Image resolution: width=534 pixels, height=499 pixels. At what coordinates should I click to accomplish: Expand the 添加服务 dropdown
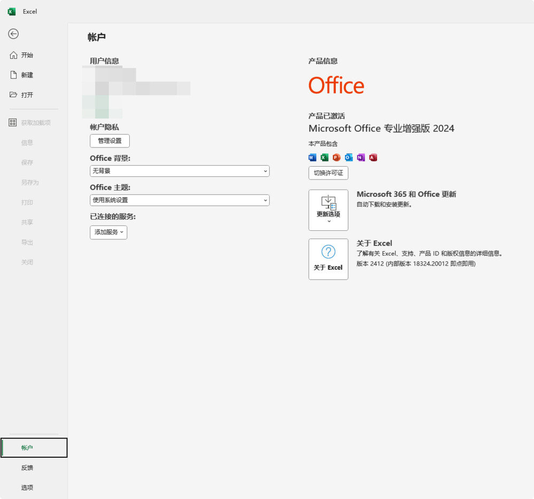[x=108, y=232]
